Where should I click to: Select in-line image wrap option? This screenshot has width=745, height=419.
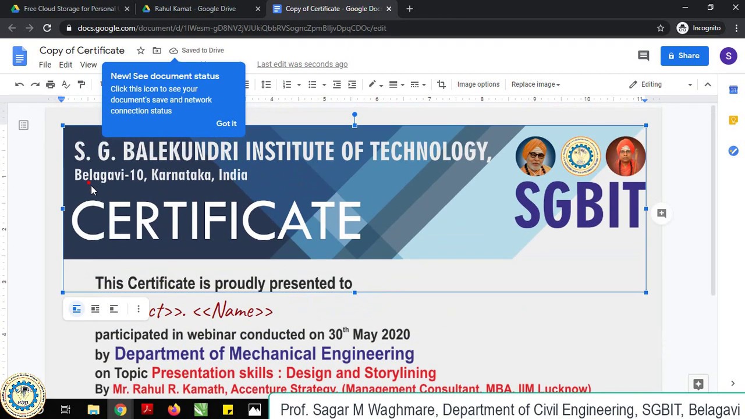[x=76, y=309]
